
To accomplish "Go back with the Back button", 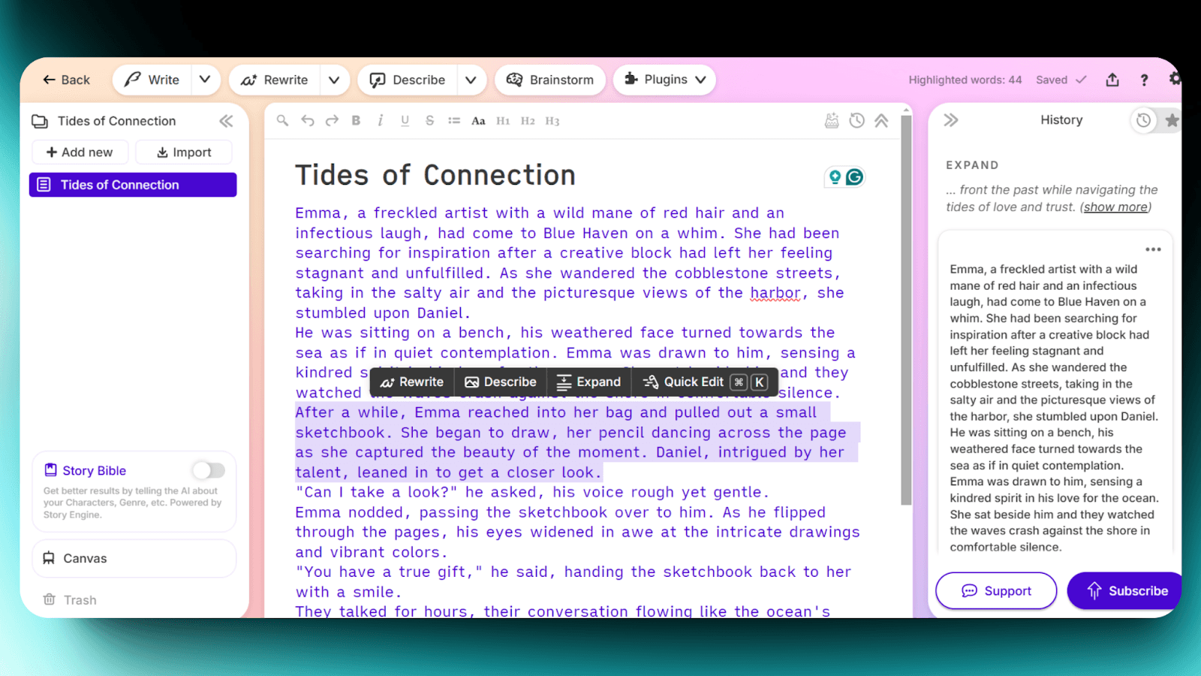I will point(66,80).
